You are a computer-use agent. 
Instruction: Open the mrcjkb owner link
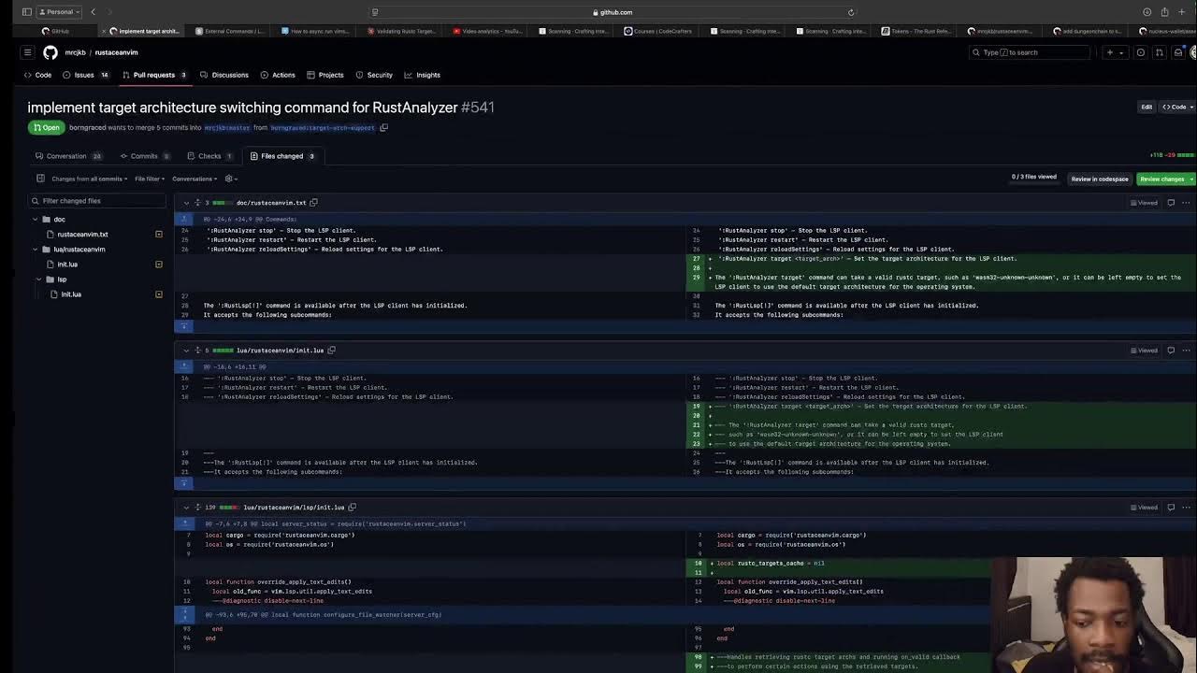click(x=75, y=52)
